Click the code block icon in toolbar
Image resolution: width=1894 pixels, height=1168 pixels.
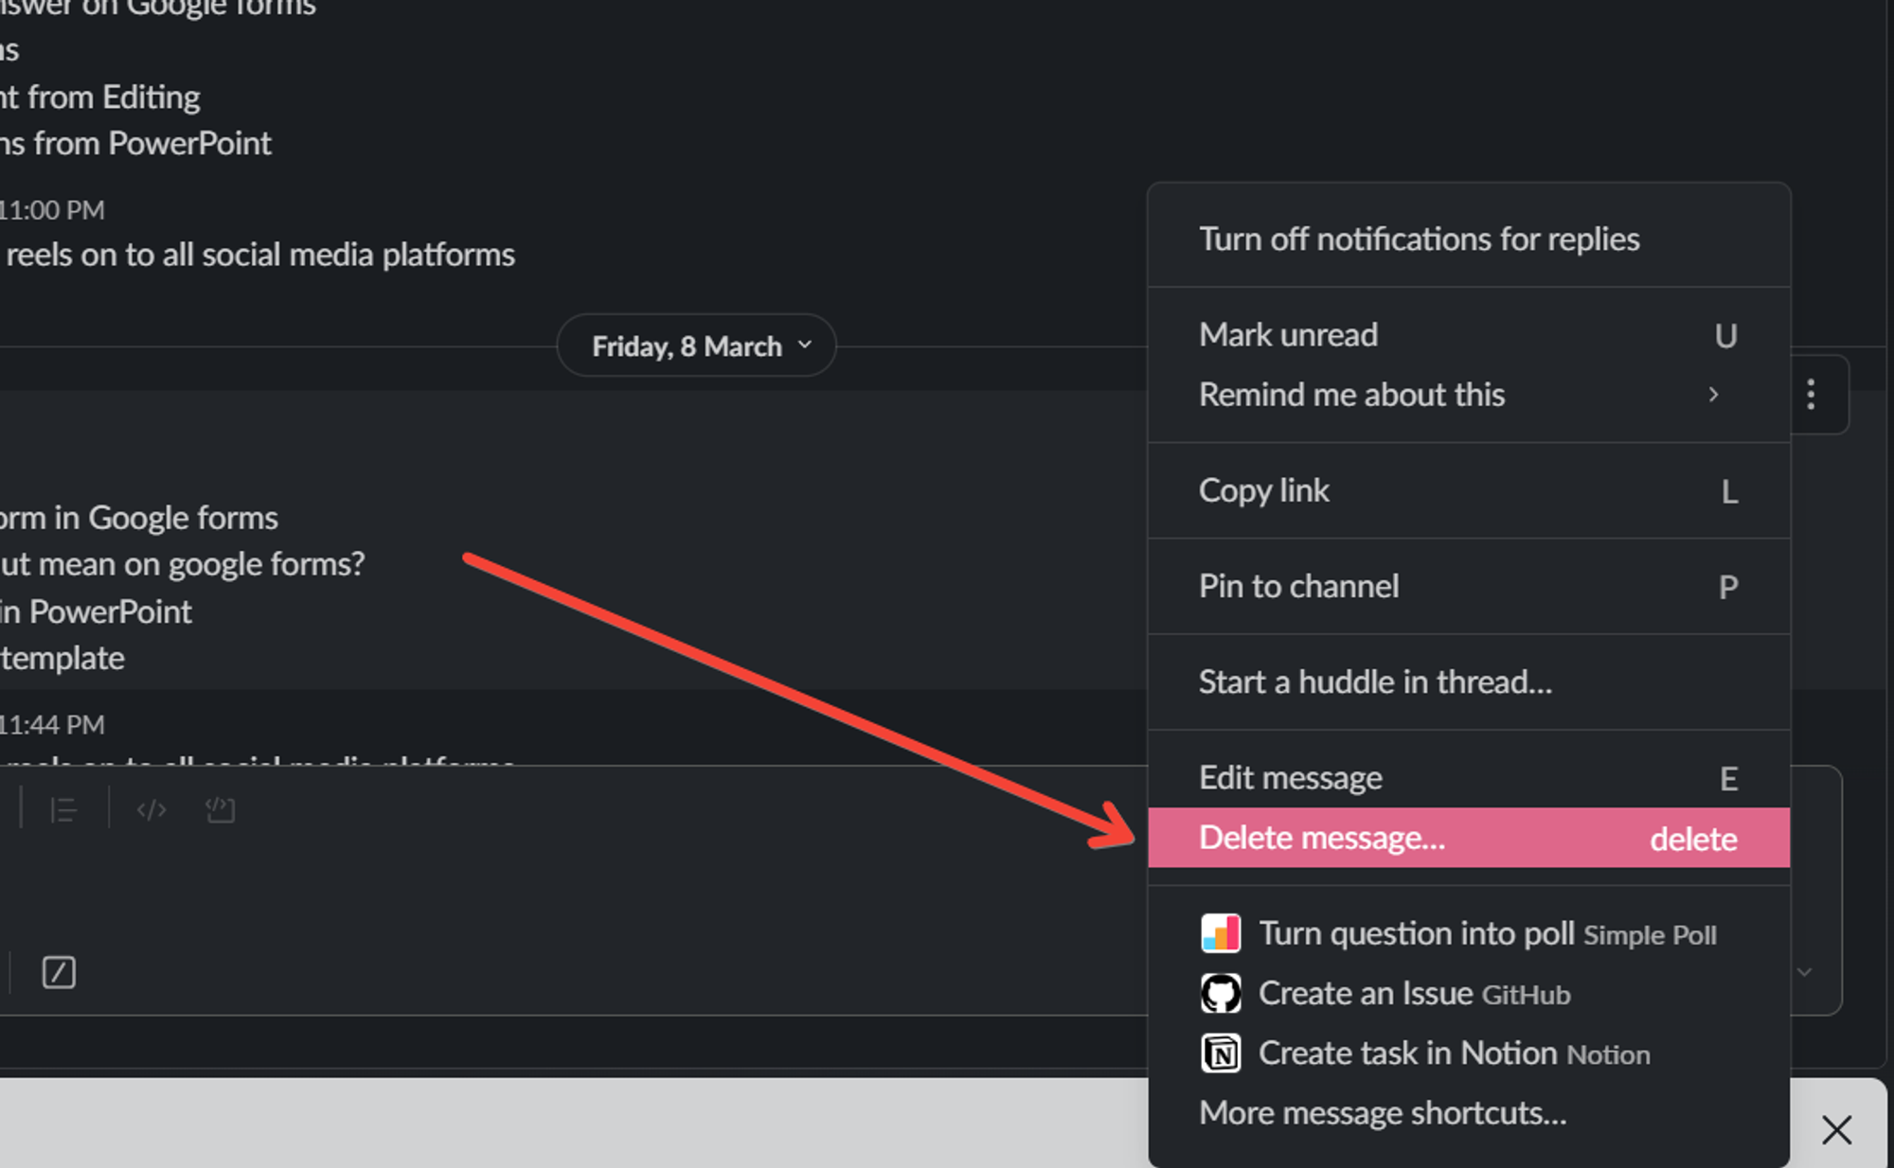[217, 810]
